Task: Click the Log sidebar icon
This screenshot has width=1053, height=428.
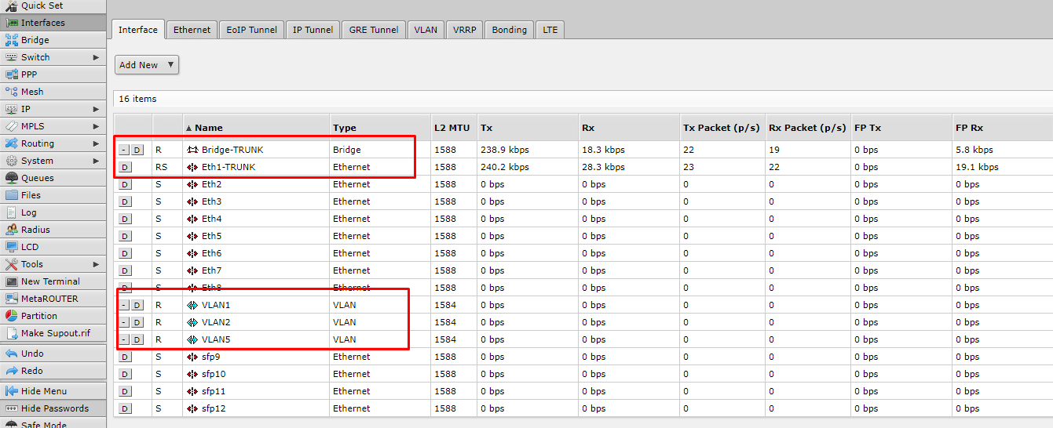Action: tap(12, 212)
